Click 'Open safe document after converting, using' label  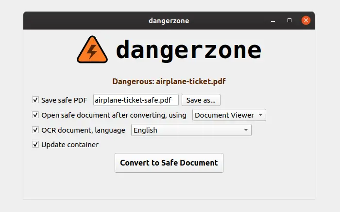[x=114, y=115]
